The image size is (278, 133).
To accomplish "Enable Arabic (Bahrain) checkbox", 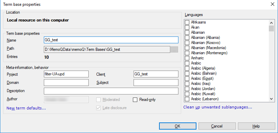I will [187, 73].
